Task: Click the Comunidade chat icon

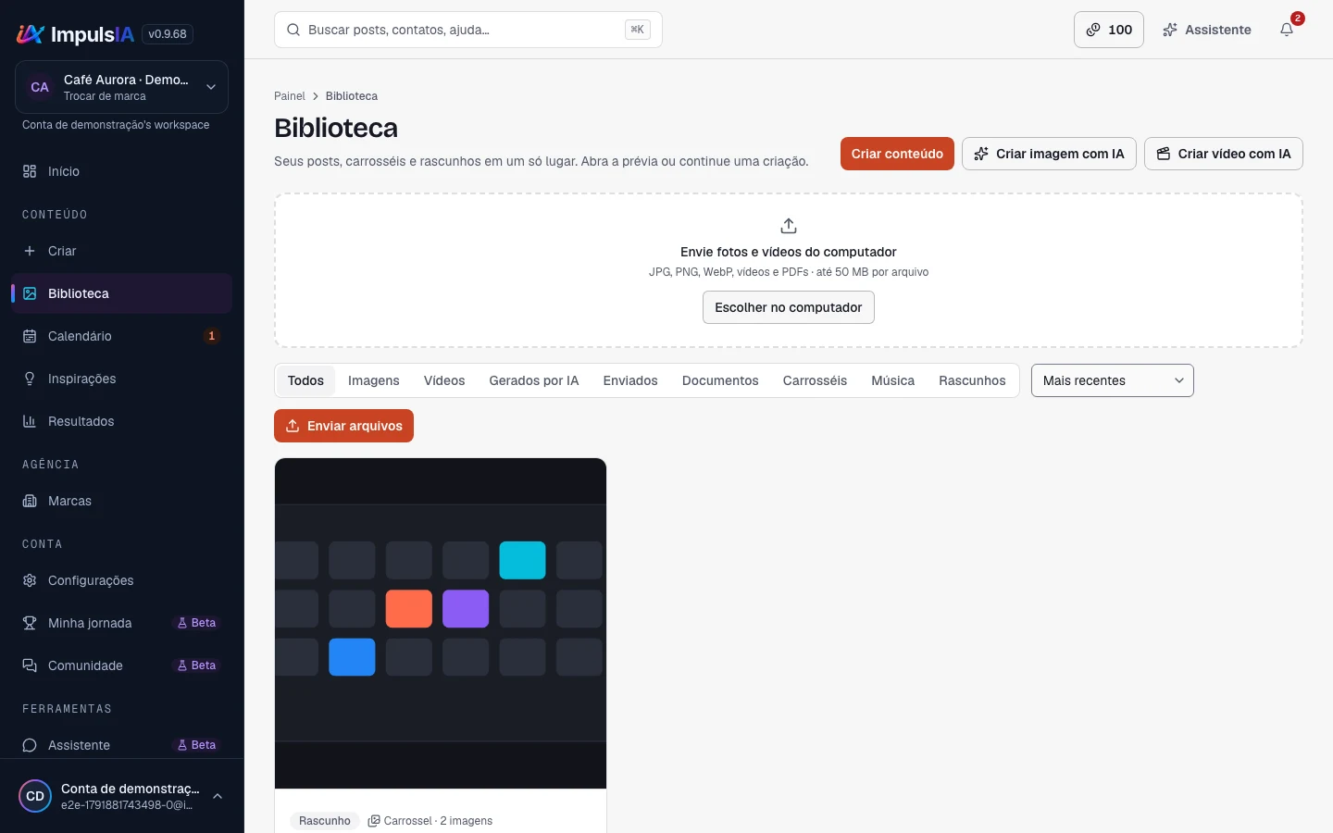Action: (x=30, y=665)
